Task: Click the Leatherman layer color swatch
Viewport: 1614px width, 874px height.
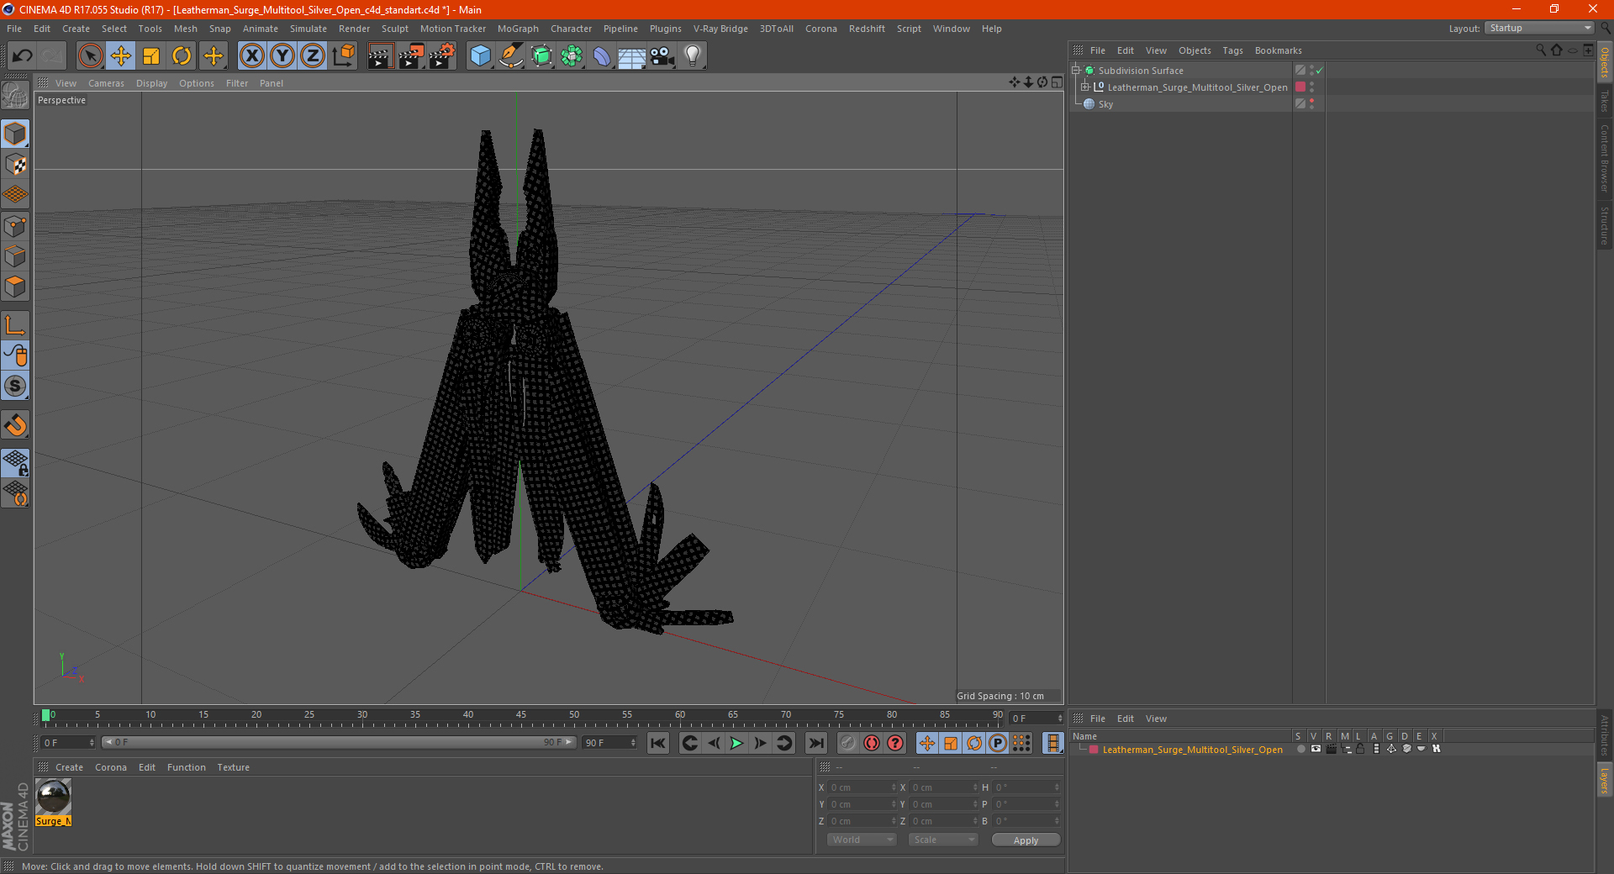Action: tap(1094, 750)
